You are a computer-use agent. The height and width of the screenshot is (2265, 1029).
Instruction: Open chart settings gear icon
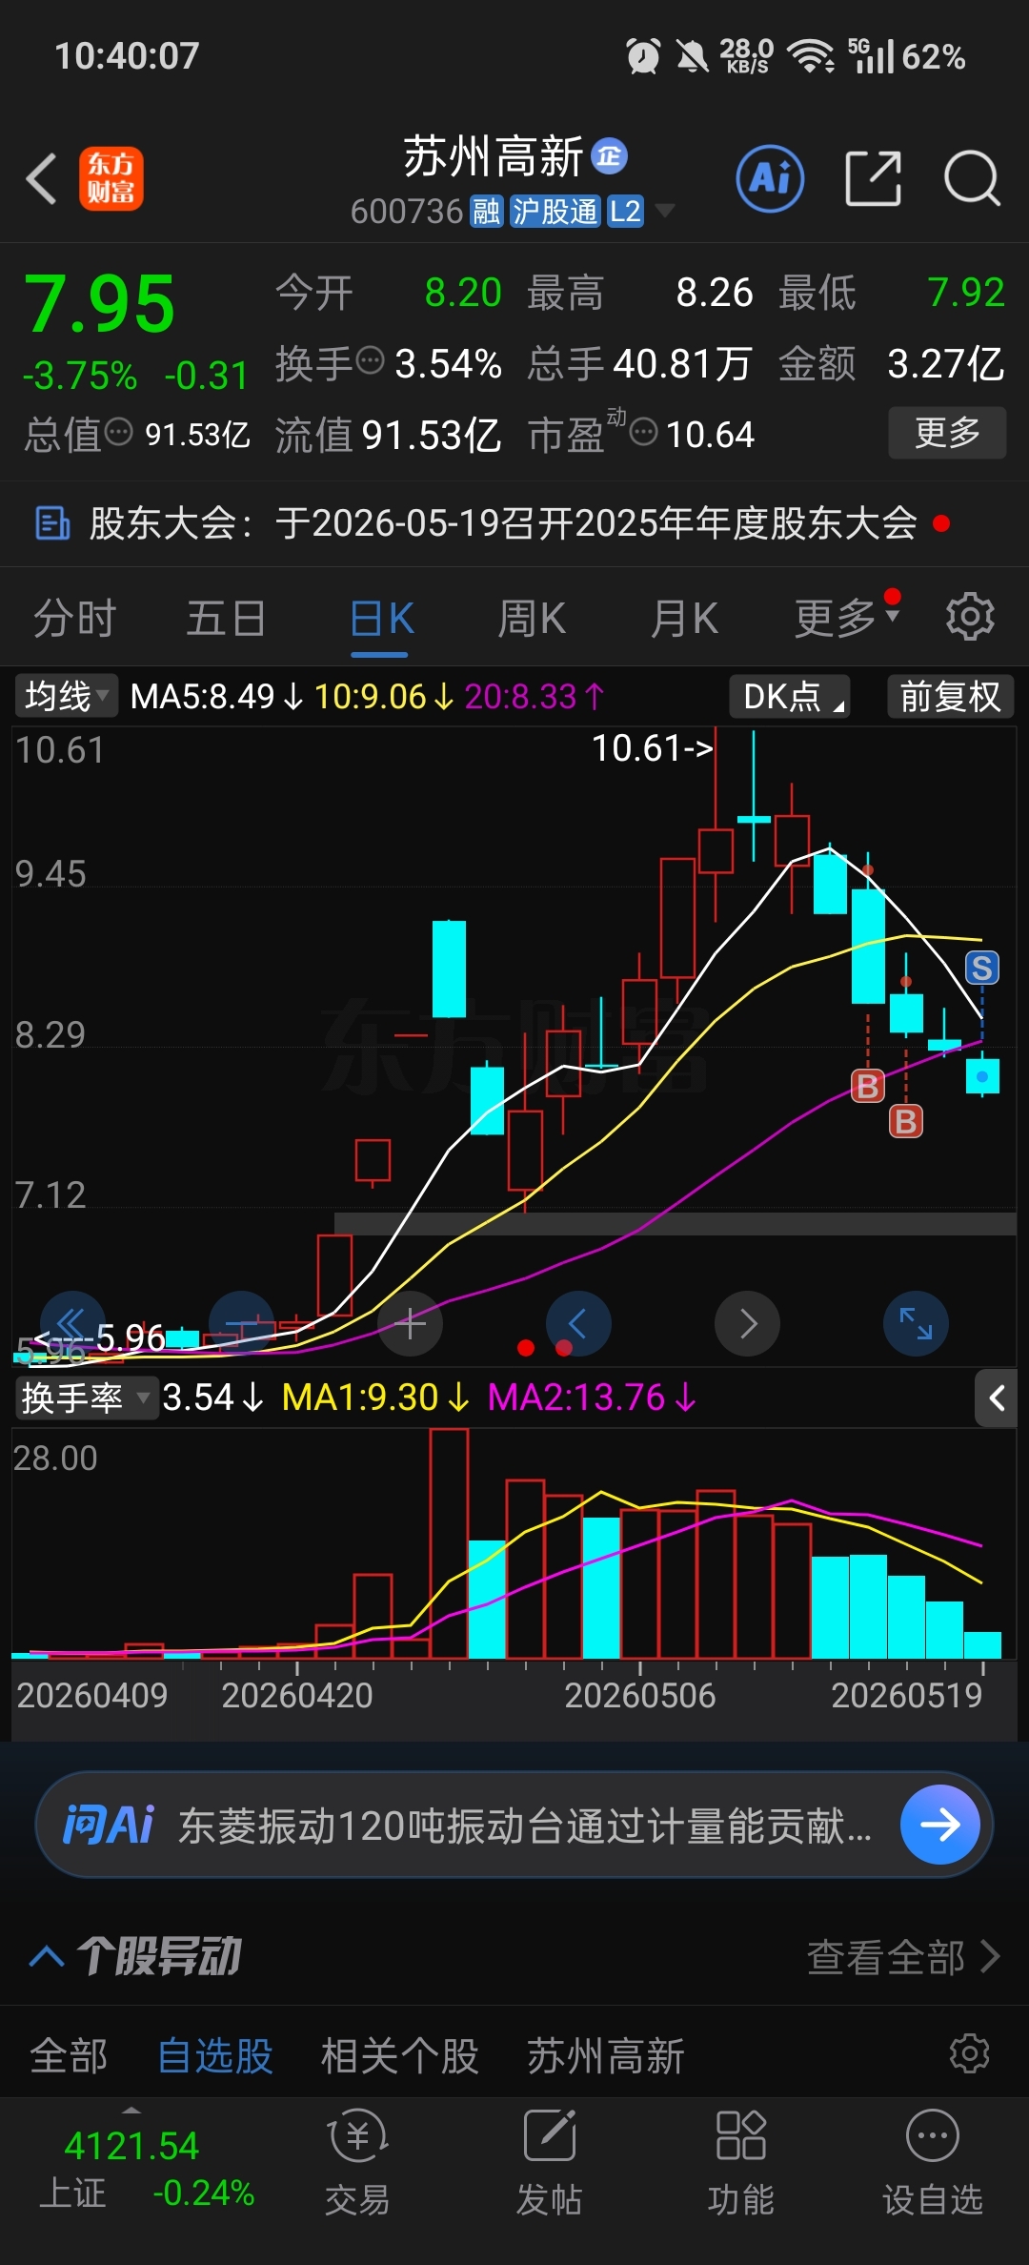(970, 617)
